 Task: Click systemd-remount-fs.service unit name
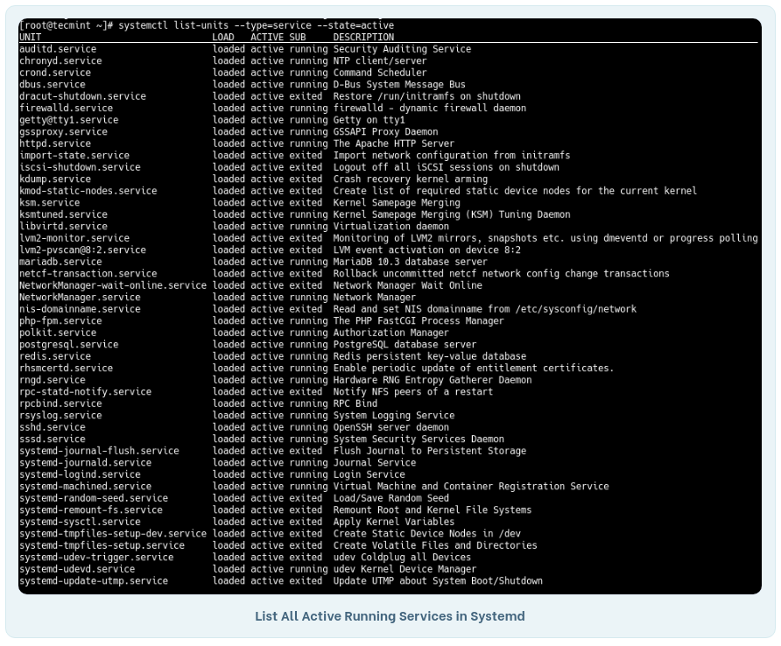coord(91,510)
